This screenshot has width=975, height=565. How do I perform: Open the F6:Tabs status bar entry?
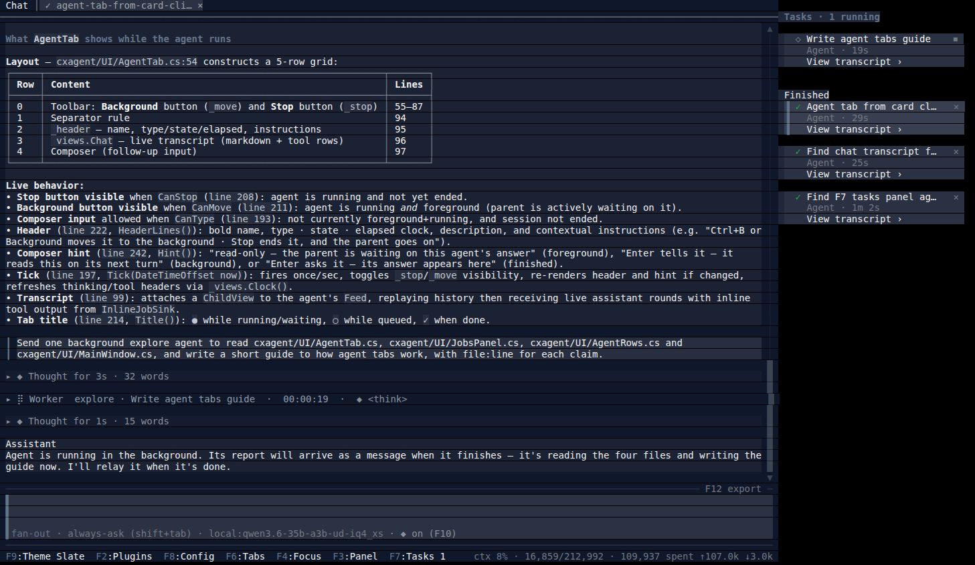245,557
